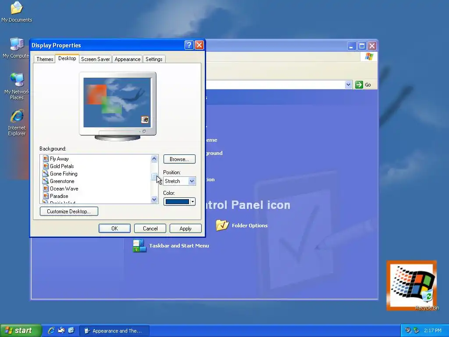The height and width of the screenshot is (337, 449).
Task: Click the Paradise wallpaper file icon
Action: [x=46, y=196]
